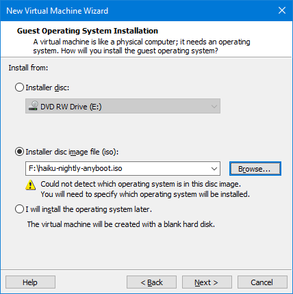Viewport: 293px width, 294px height.
Task: Go to the Next wizard step
Action: pyautogui.click(x=207, y=282)
